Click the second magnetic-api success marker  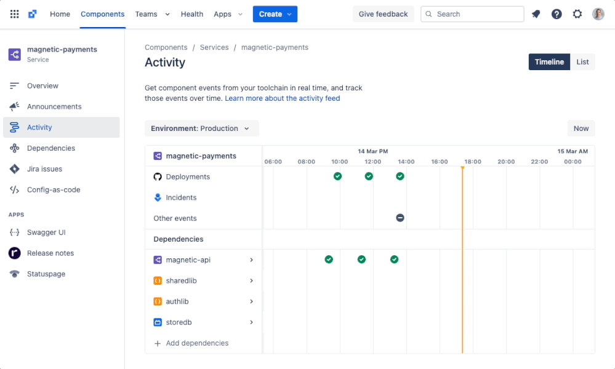361,260
